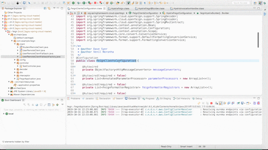Click FeignClientsConfiguration in the breadcrumb

coord(145,13)
